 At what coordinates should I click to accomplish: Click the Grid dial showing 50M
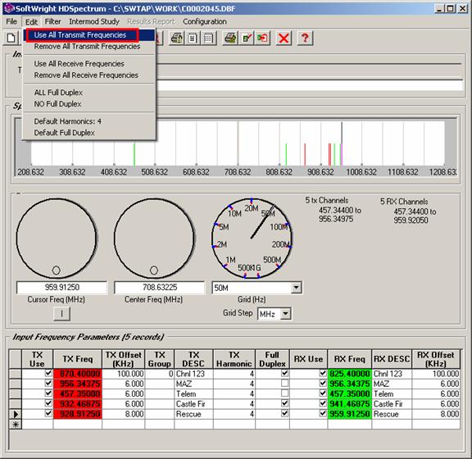coord(252,238)
